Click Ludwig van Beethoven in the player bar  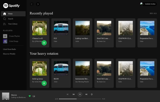[x=18, y=97]
